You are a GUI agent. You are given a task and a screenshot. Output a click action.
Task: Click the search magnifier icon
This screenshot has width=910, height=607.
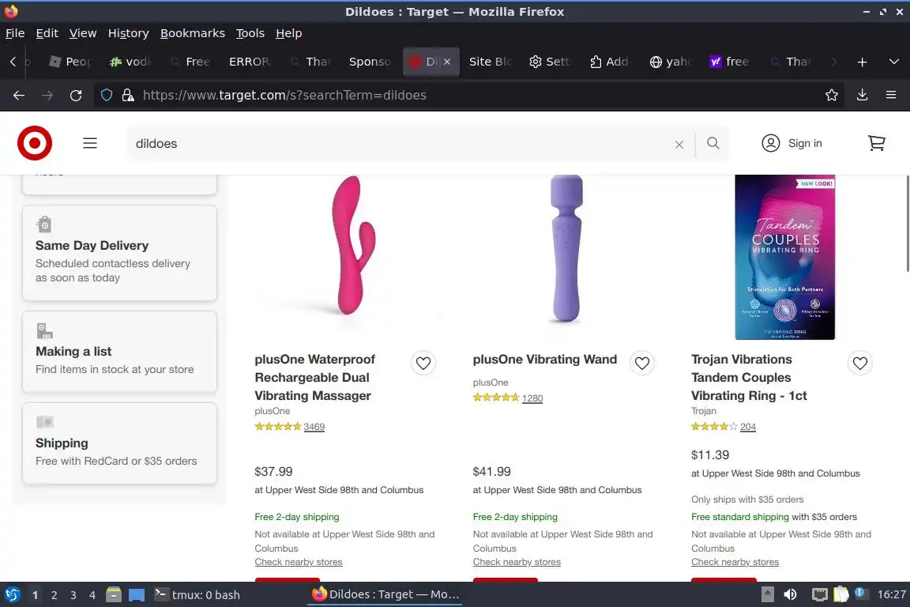point(713,143)
